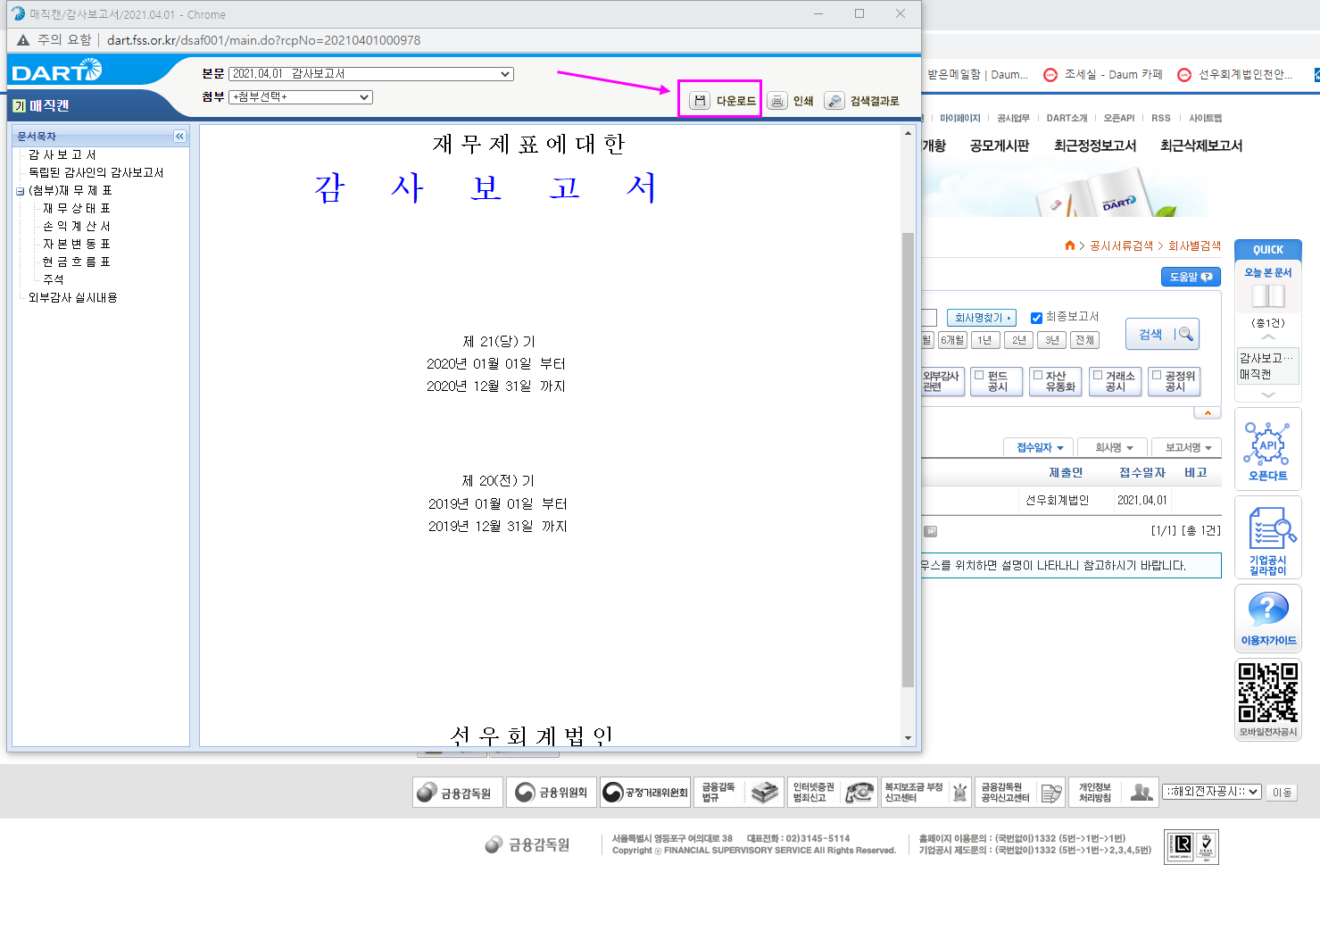The width and height of the screenshot is (1320, 939).
Task: Uncheck the 최종보고서 checkbox
Action: click(1036, 318)
